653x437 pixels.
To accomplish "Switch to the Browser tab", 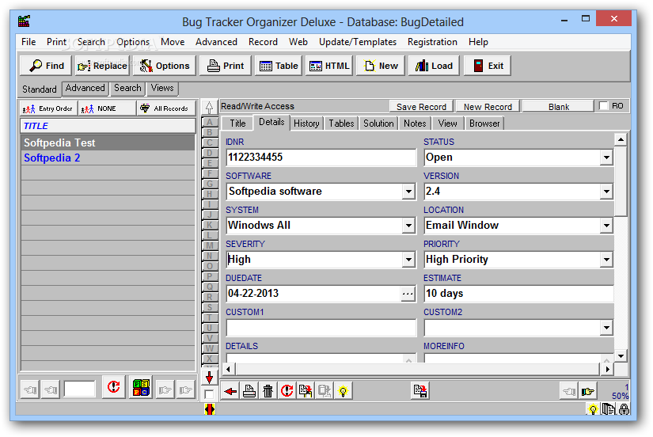I will click(x=484, y=123).
